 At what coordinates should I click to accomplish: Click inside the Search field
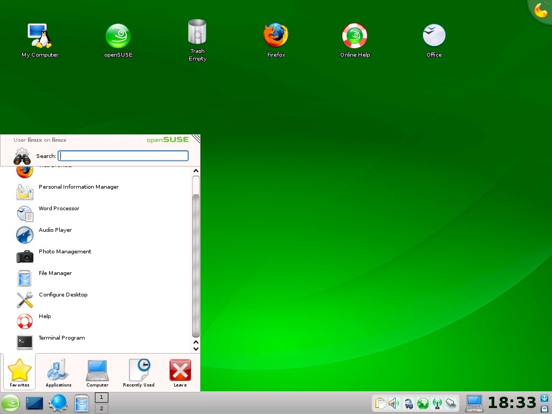[123, 156]
